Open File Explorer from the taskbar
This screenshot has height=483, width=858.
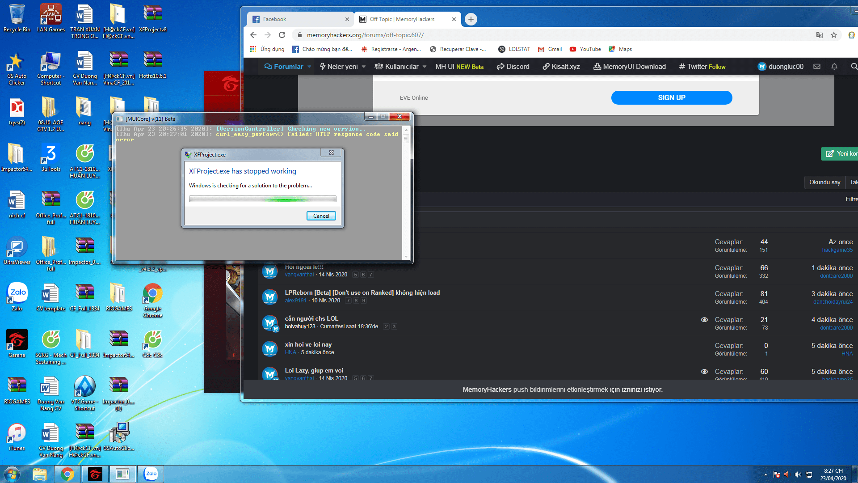tap(40, 474)
